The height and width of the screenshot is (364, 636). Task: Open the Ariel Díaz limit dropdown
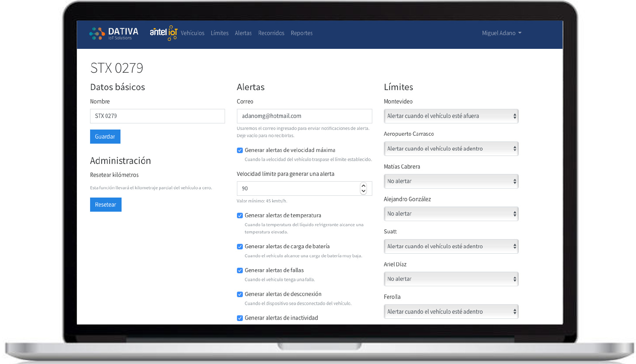click(451, 279)
